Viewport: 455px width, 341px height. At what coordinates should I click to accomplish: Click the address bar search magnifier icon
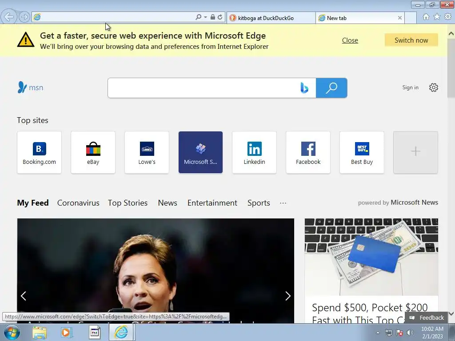click(198, 17)
